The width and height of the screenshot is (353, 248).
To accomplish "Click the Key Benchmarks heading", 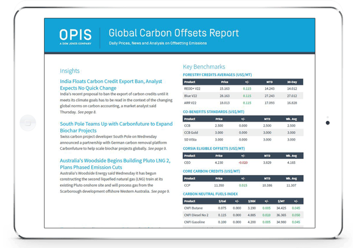I will tap(204, 67).
